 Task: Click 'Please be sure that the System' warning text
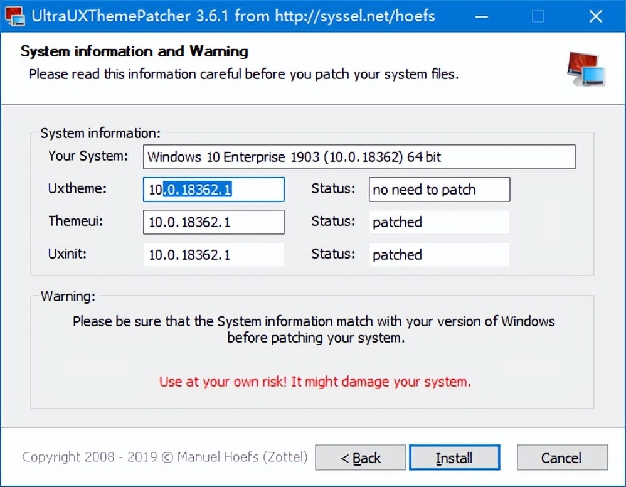pyautogui.click(x=314, y=329)
